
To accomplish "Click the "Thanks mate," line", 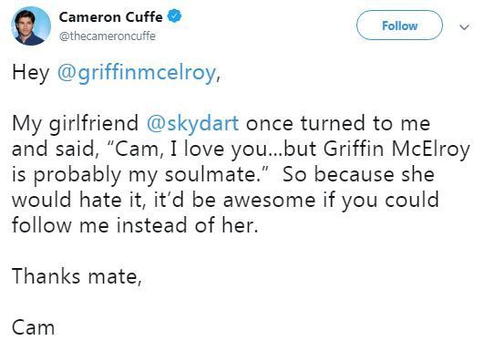I will pos(77,276).
